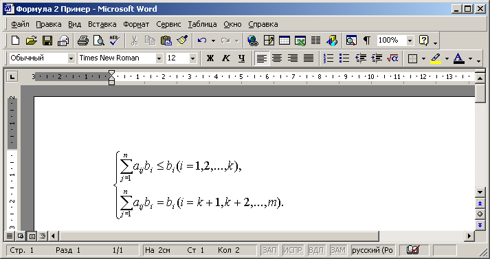This screenshot has width=490, height=259.
Task: Select the Format Painter brush
Action: pyautogui.click(x=182, y=41)
